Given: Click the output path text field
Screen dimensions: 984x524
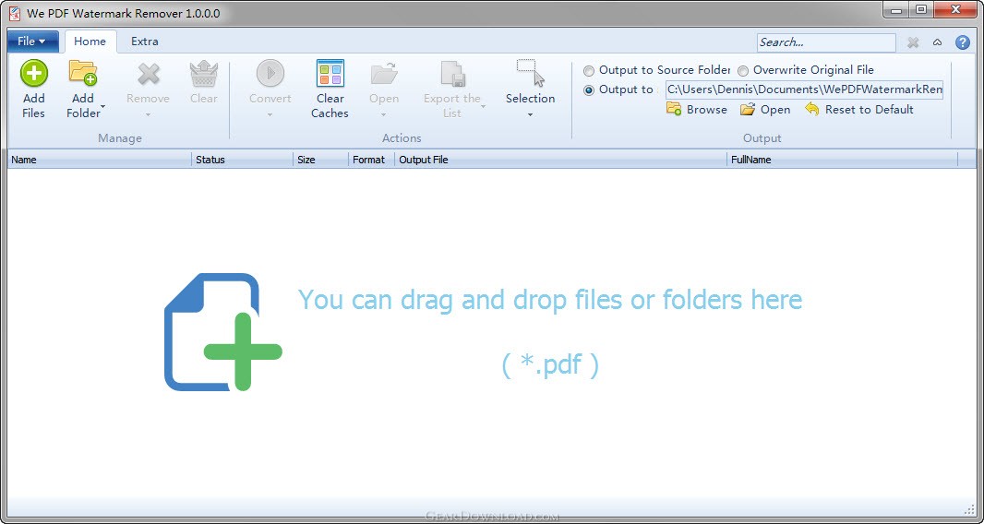Looking at the screenshot, I should 804,89.
